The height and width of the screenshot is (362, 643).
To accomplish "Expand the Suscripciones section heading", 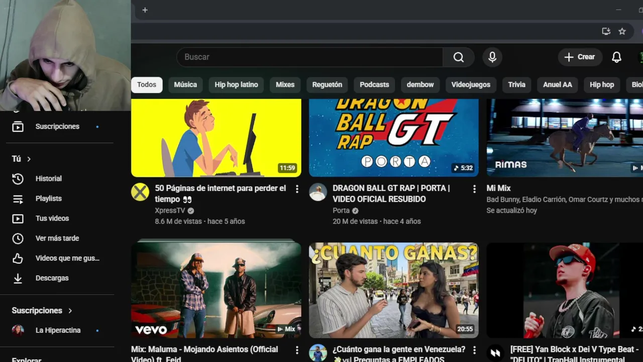I will 42,311.
